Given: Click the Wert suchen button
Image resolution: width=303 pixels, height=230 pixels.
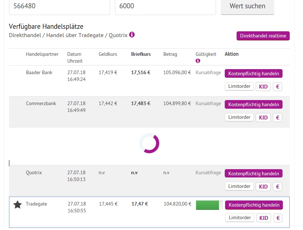Looking at the screenshot, I should click(247, 6).
